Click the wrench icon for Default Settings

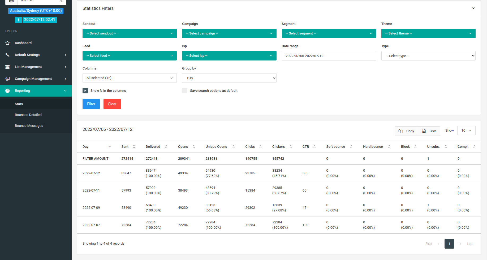click(7, 55)
